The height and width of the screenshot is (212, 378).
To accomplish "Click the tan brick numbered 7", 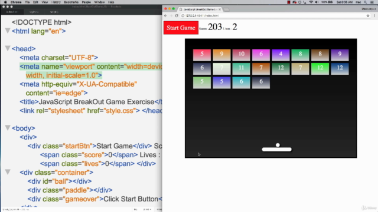I will [301, 69].
